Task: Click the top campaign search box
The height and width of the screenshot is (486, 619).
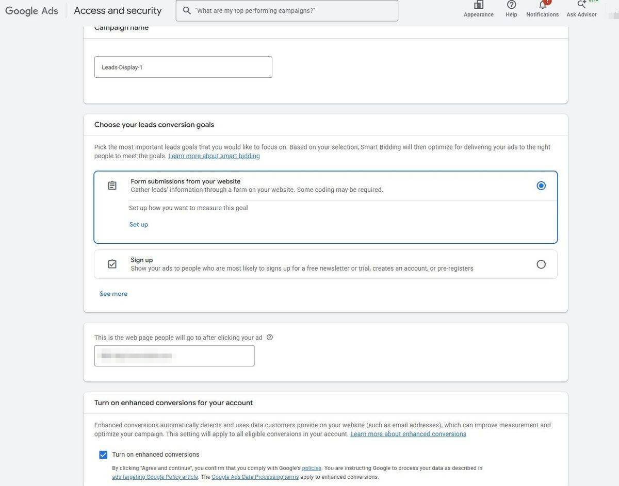Action: [287, 10]
